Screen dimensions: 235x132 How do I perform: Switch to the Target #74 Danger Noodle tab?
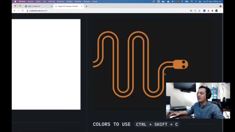[68, 6]
